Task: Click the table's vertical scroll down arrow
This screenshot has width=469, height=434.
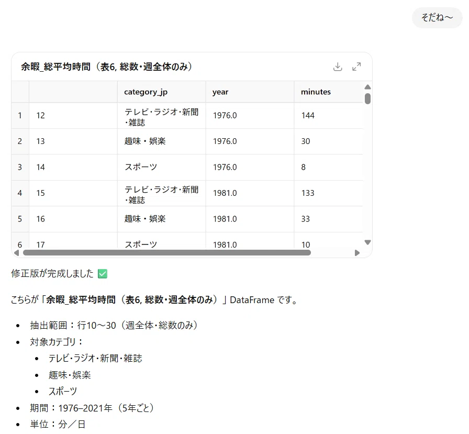Action: click(367, 242)
